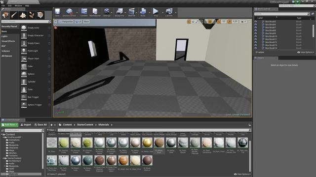Image resolution: width=316 pixels, height=177 pixels.
Task: Click the Point Light icon
Action: pyautogui.click(x=24, y=51)
